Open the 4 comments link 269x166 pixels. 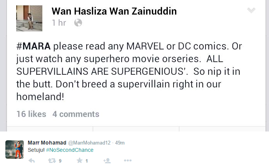click(x=76, y=114)
